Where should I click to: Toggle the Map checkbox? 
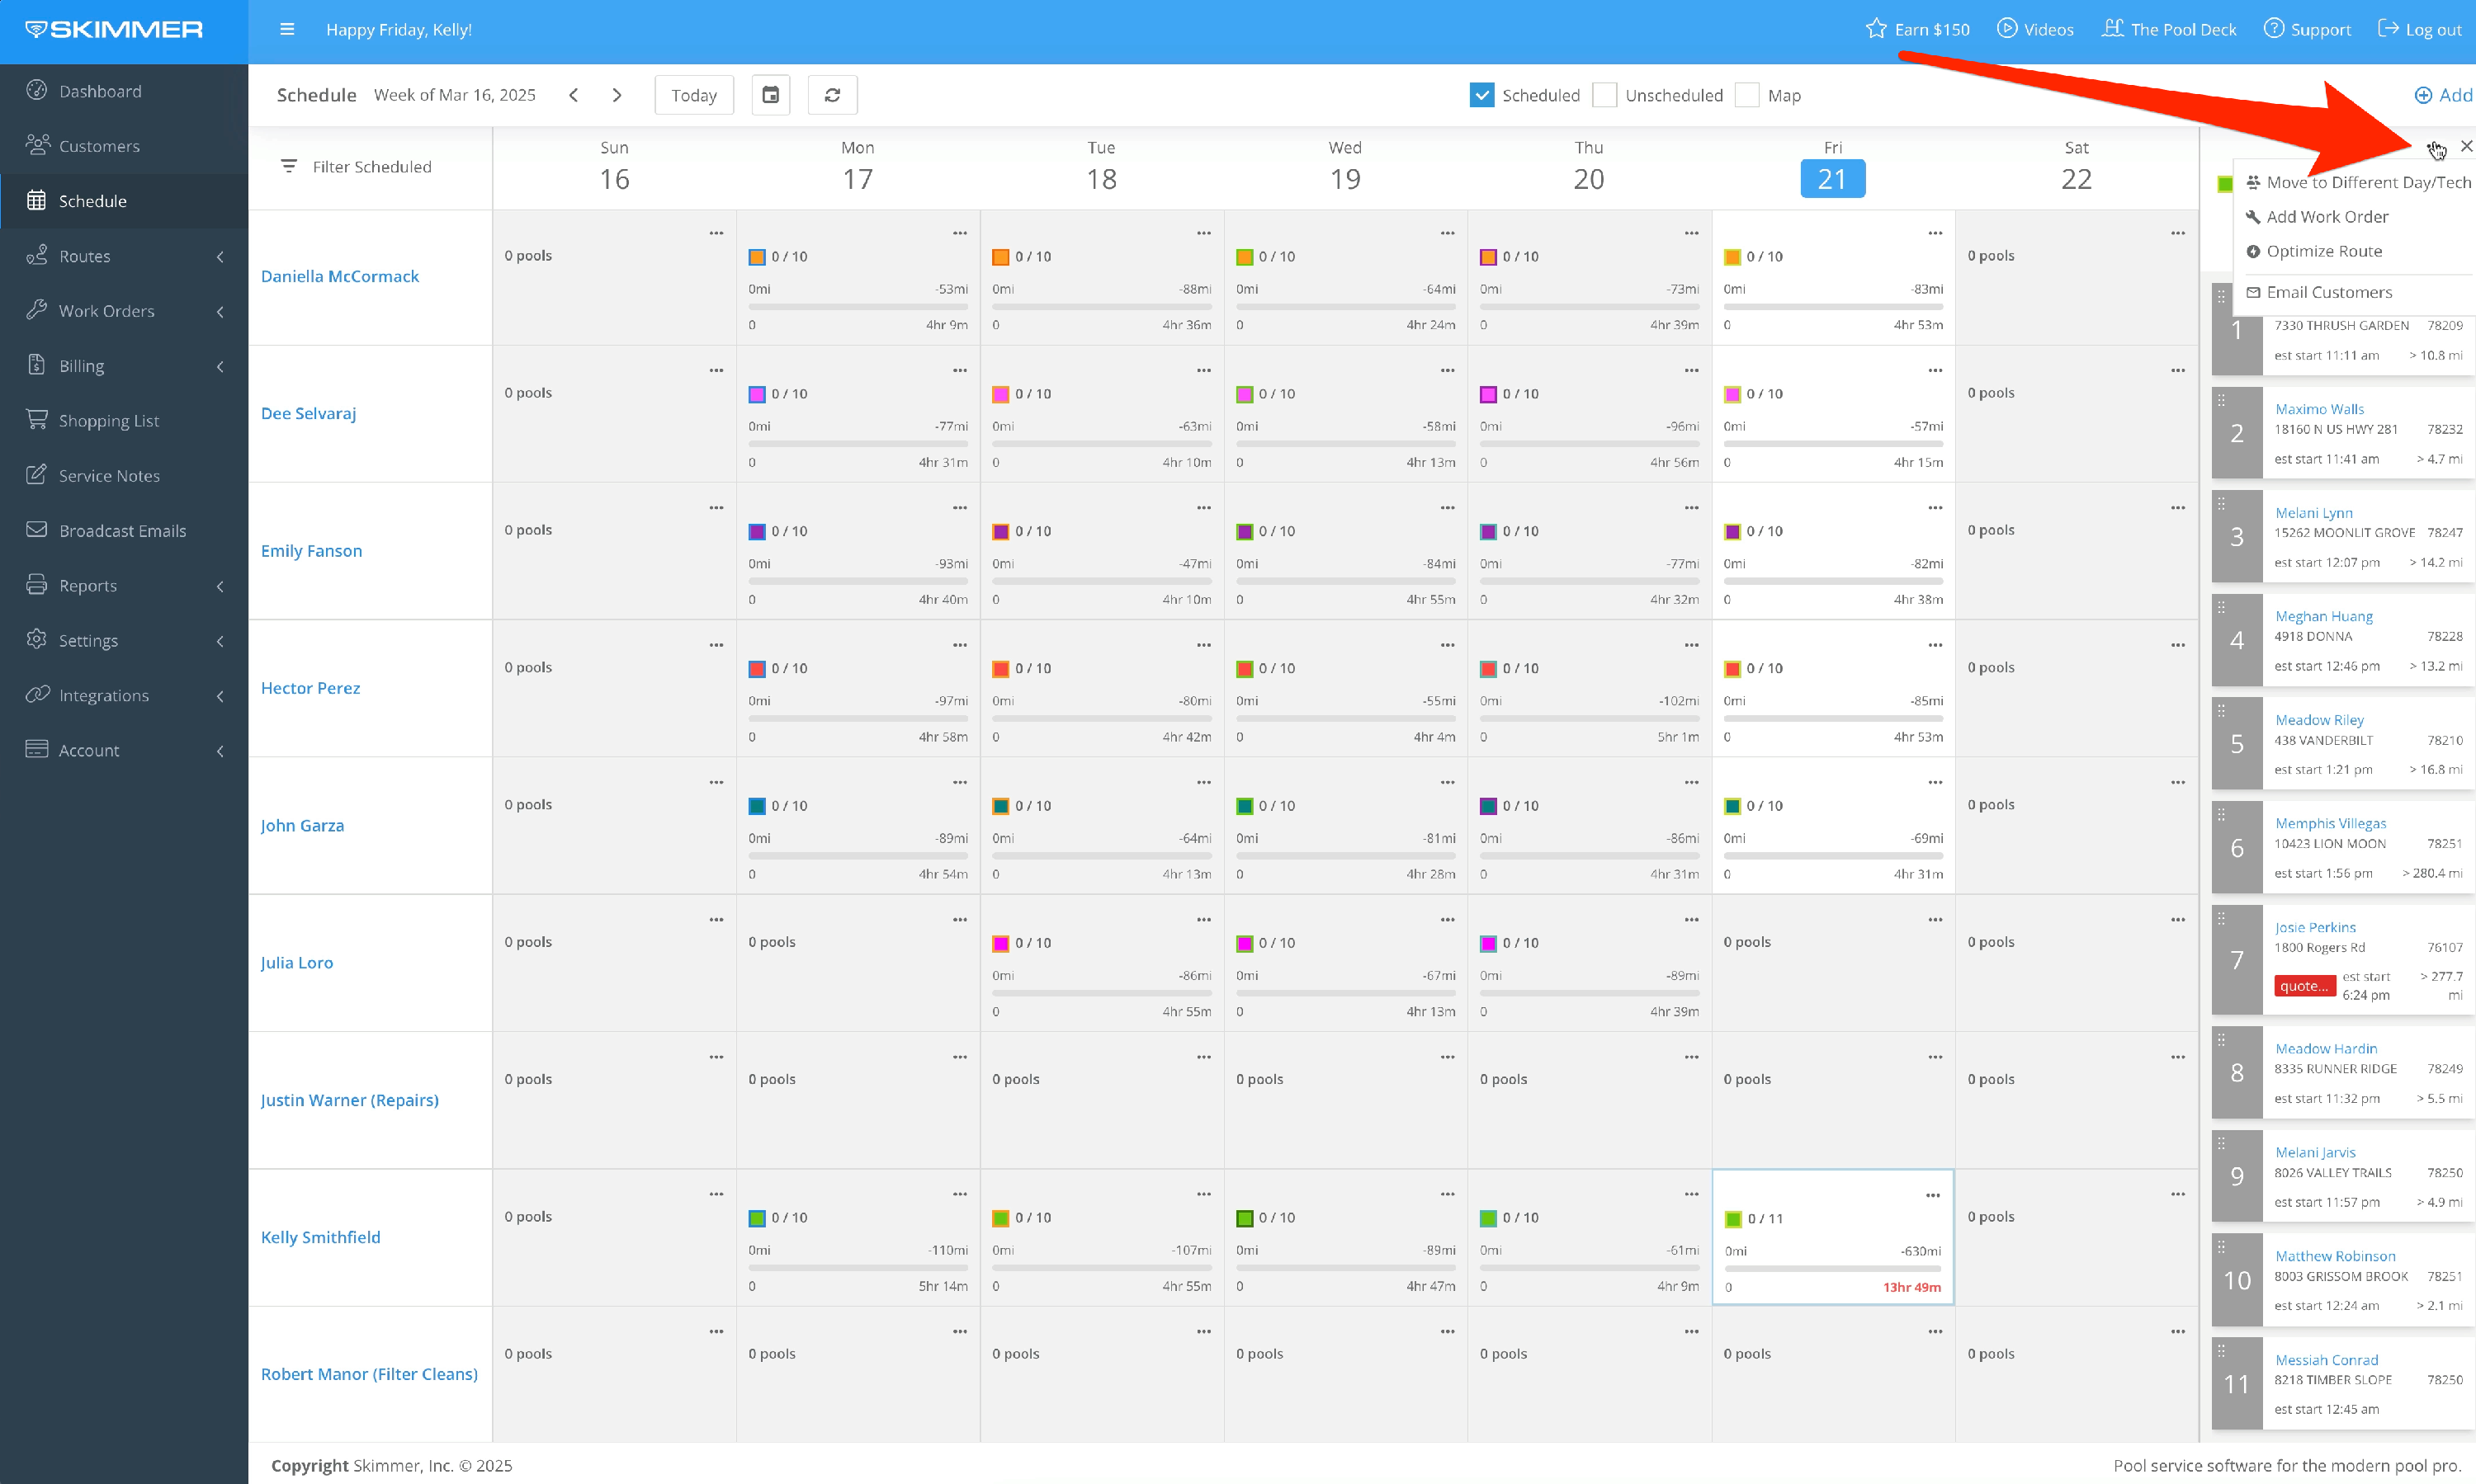pyautogui.click(x=1746, y=95)
